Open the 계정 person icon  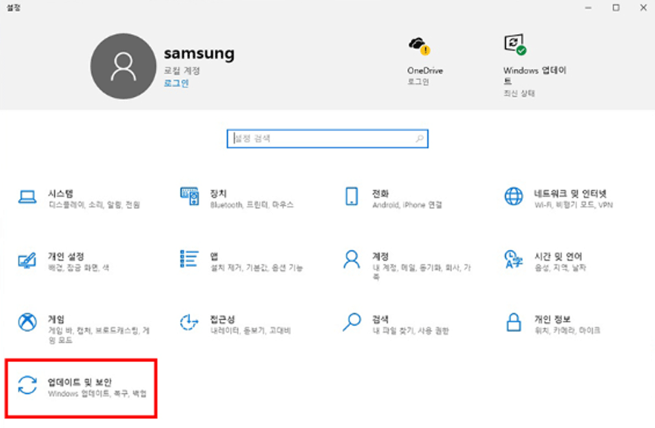tap(351, 259)
